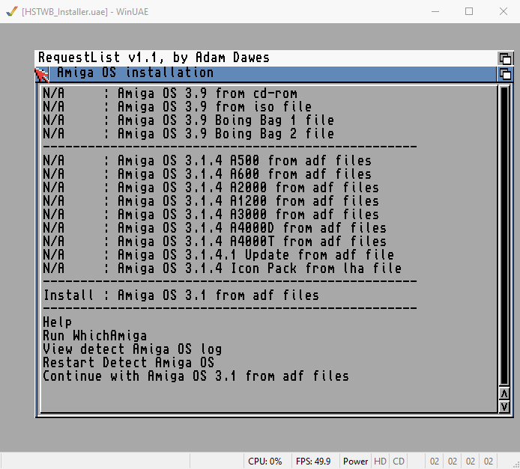
Task: Click the last 02 floppy drive indicator
Action: tap(489, 462)
